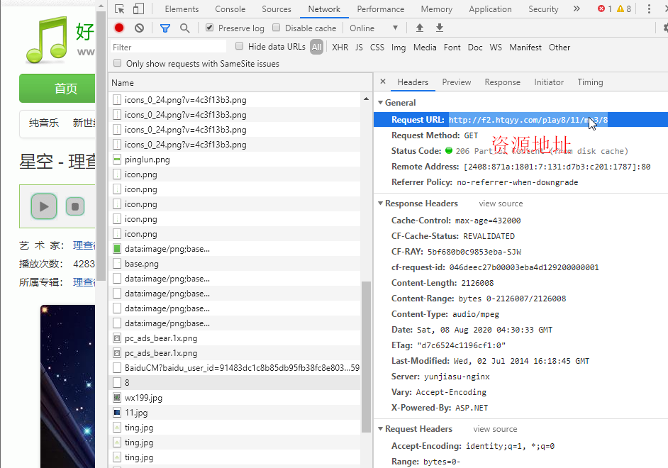Select the request named 8
The width and height of the screenshot is (668, 468).
pyautogui.click(x=234, y=383)
